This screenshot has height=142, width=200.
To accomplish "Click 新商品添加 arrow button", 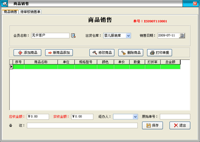I will [x=59, y=53].
